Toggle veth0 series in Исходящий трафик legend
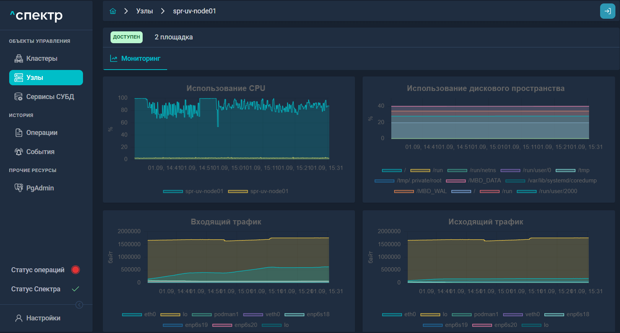The image size is (620, 333). pos(521,314)
